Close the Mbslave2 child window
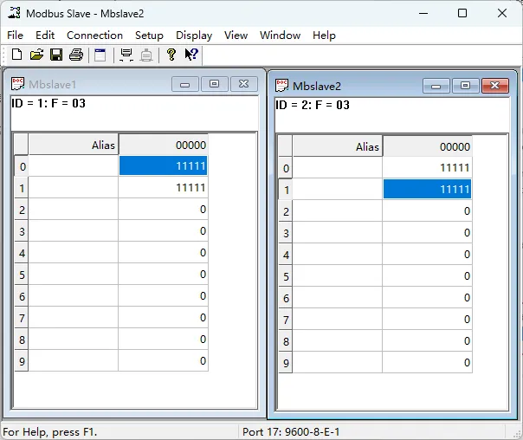Viewport: 523px width, 440px height. pos(495,86)
